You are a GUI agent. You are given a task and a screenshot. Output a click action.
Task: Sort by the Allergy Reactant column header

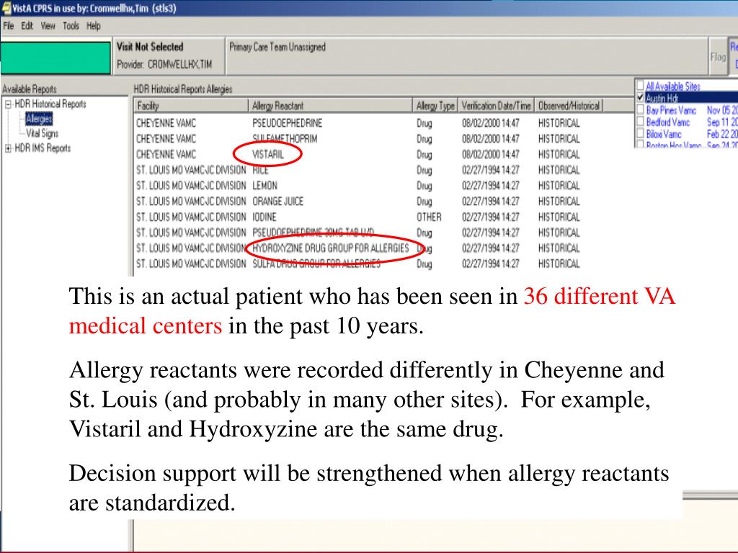[330, 106]
